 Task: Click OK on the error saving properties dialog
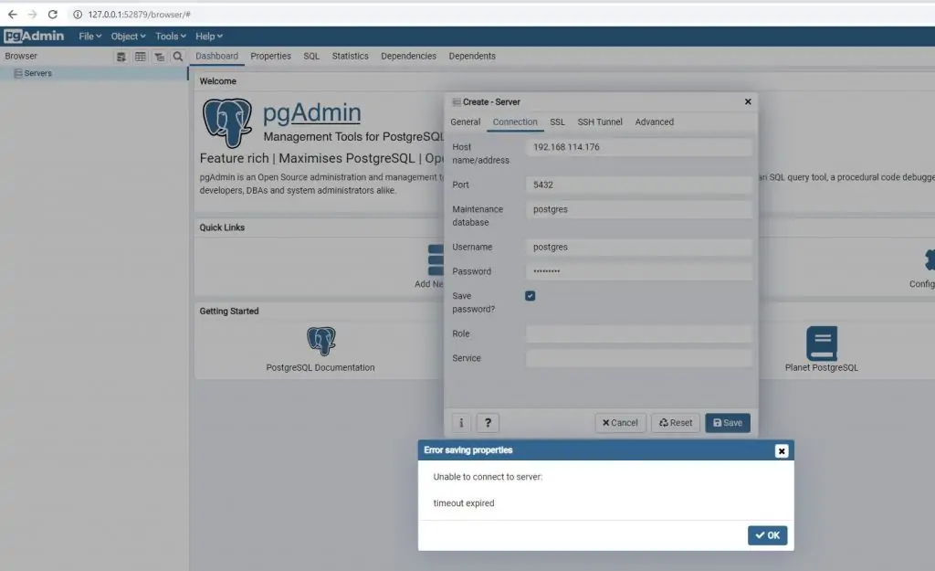coord(767,535)
